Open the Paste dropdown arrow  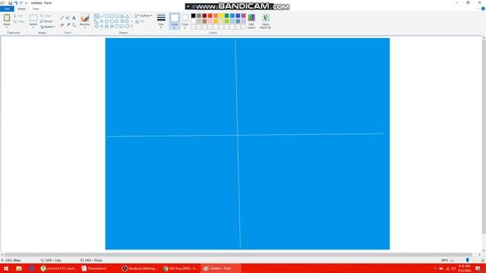[7, 27]
